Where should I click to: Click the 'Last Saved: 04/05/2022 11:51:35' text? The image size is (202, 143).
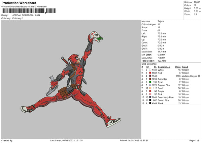(66, 140)
